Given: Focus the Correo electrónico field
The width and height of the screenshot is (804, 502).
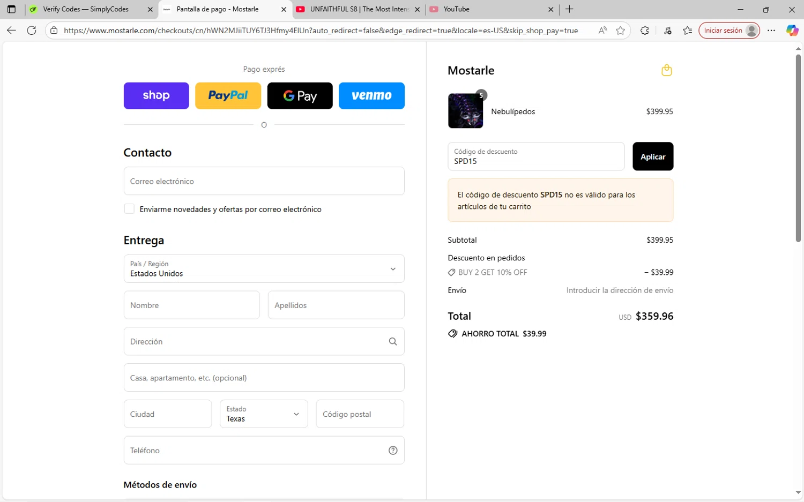Looking at the screenshot, I should tap(264, 181).
